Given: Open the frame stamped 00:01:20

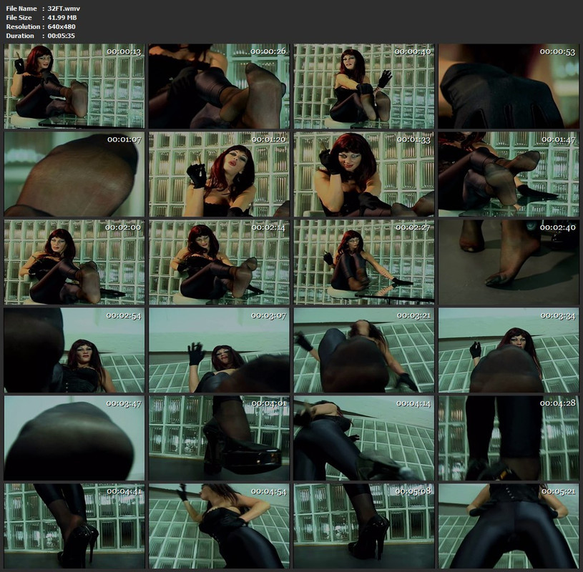Looking at the screenshot, I should 219,174.
